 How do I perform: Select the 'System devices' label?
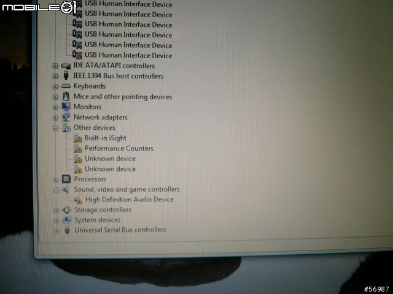pos(98,220)
